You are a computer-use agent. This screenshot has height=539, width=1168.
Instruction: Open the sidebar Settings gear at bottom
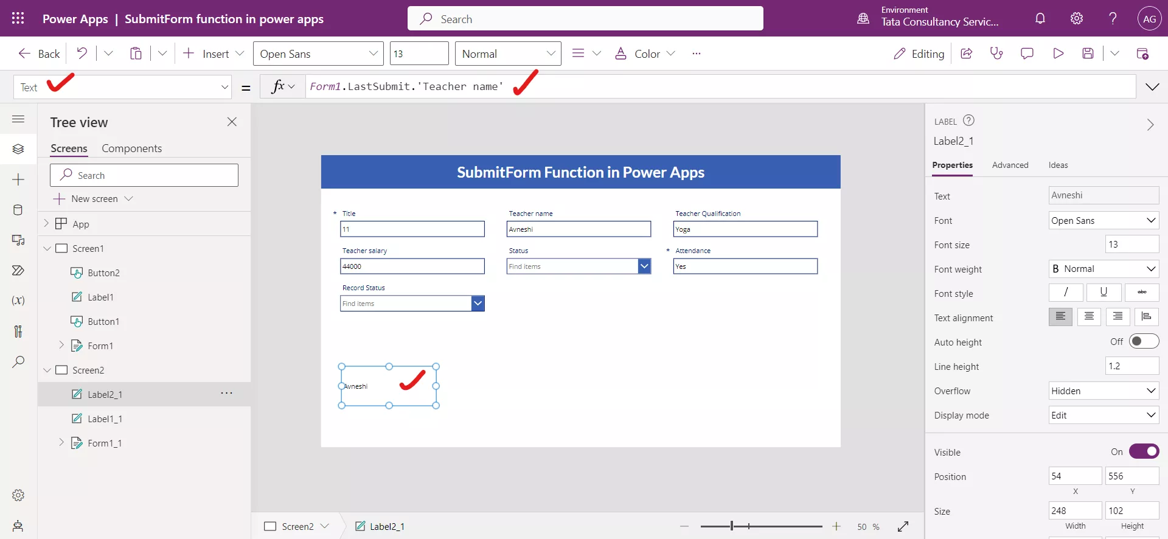(x=18, y=495)
